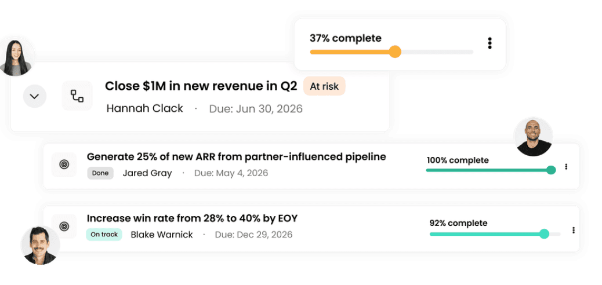This screenshot has width=602, height=285.
Task: Click the On track status badge
Action: [x=104, y=235]
